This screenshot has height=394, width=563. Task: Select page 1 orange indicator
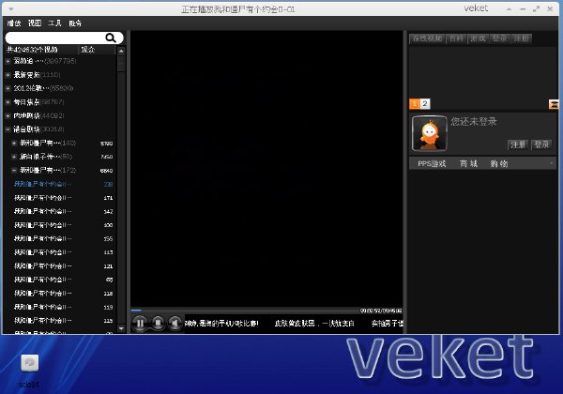click(415, 104)
